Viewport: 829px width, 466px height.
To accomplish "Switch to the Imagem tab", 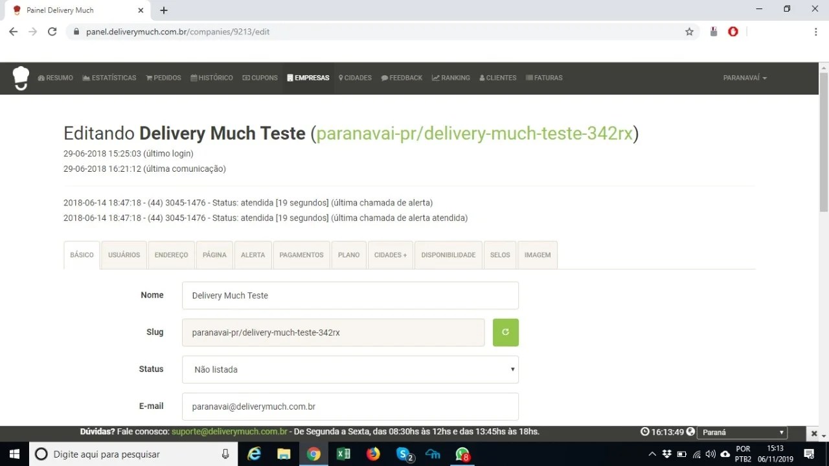I will click(x=538, y=255).
